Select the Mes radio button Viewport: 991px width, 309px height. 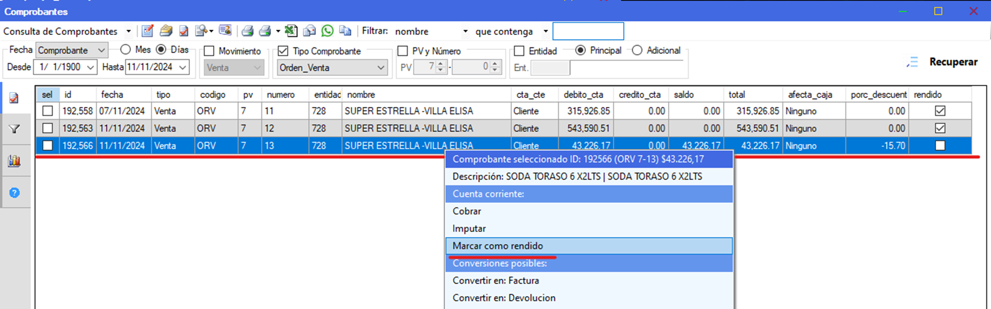point(125,50)
